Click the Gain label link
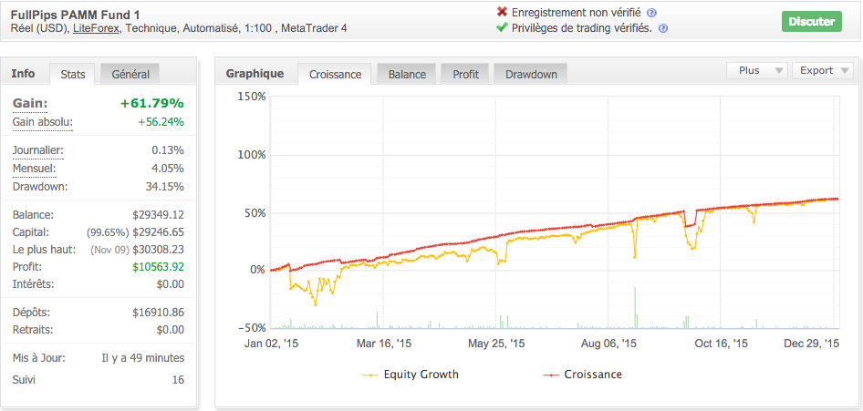The width and height of the screenshot is (863, 411). point(30,104)
